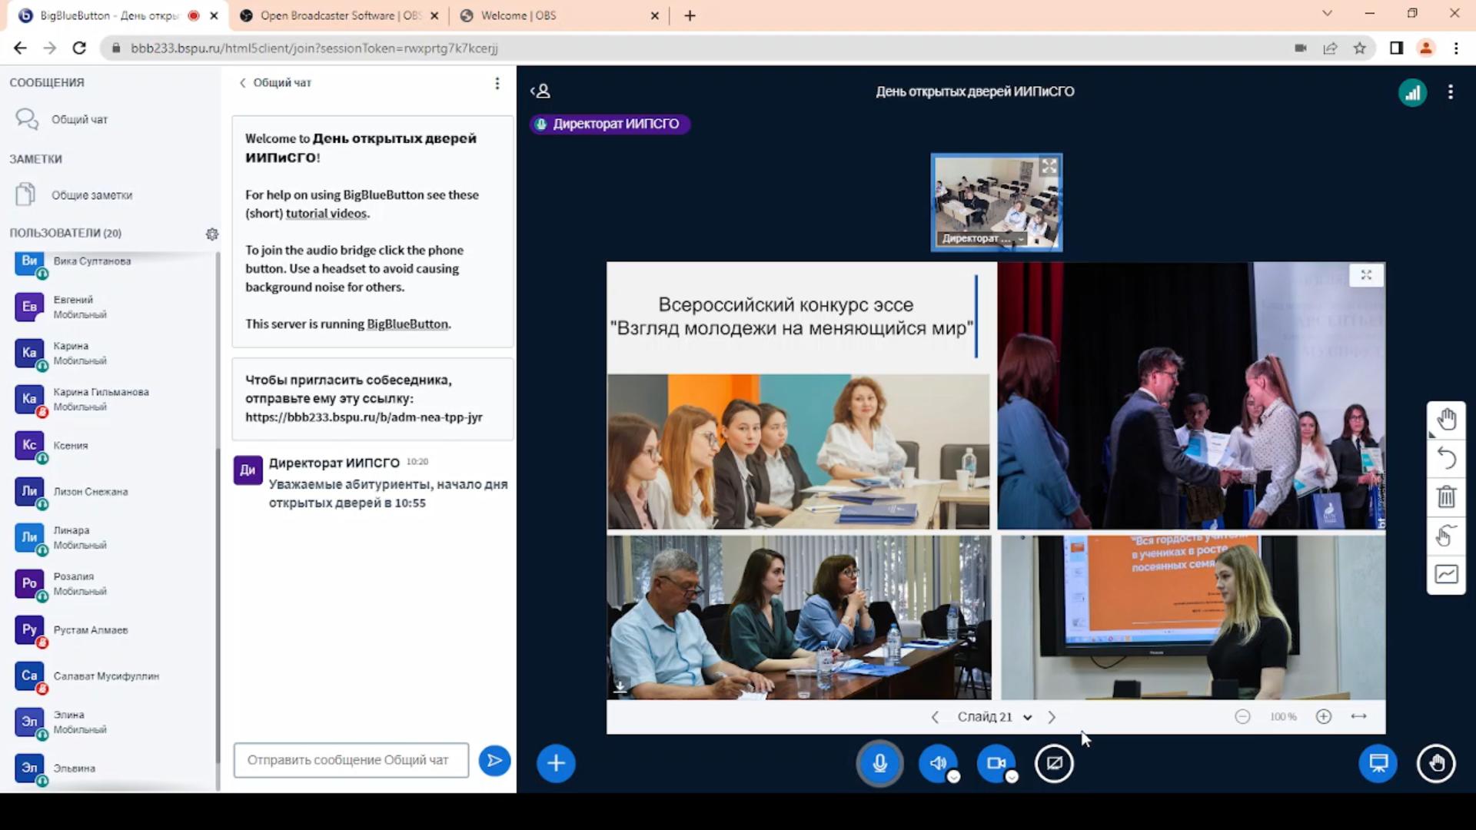Toggle the audio speaker button
1476x830 pixels.
coord(938,763)
